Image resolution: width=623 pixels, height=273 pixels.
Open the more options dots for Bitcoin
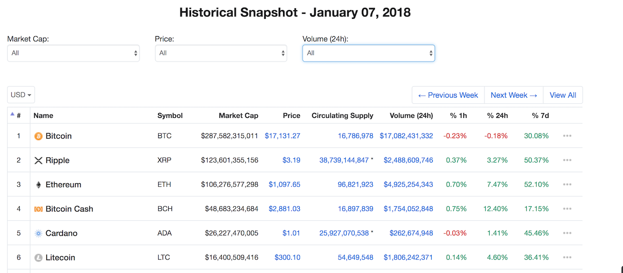(567, 136)
